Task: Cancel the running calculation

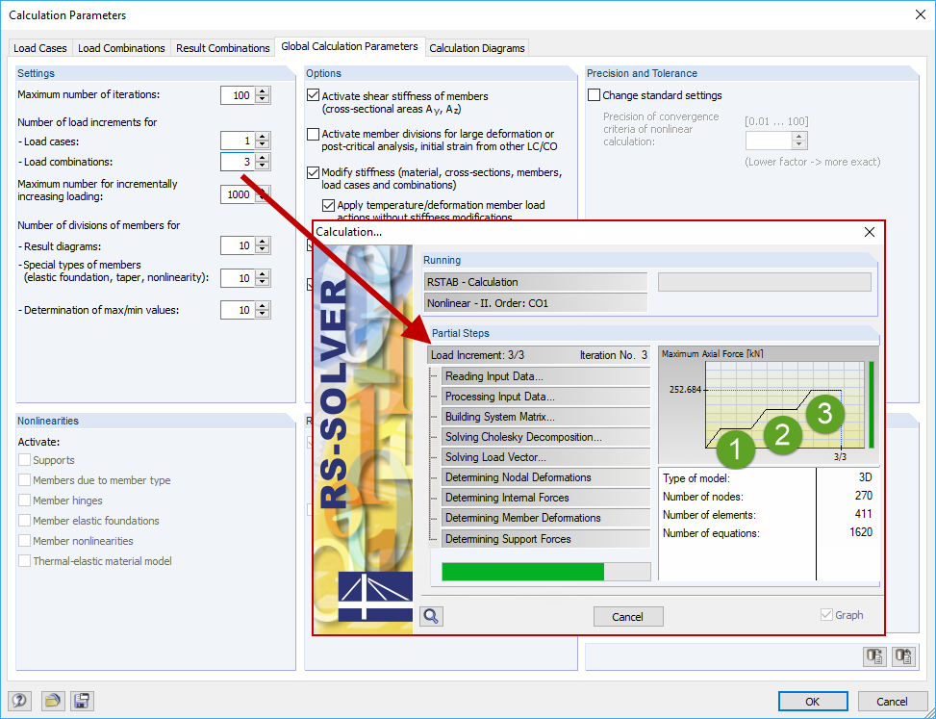Action: (x=628, y=616)
